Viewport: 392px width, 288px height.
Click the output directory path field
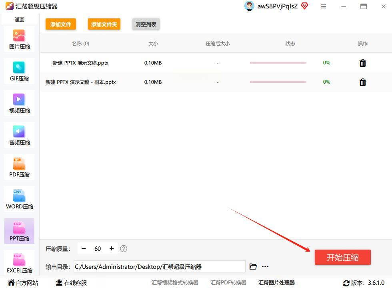(x=160, y=266)
